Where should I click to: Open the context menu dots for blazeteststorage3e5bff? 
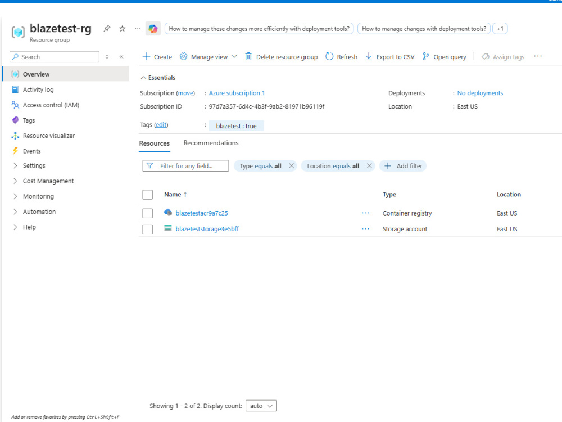365,229
